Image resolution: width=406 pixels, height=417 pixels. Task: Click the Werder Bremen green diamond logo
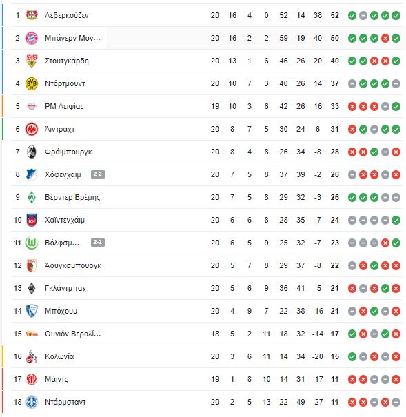pos(32,197)
